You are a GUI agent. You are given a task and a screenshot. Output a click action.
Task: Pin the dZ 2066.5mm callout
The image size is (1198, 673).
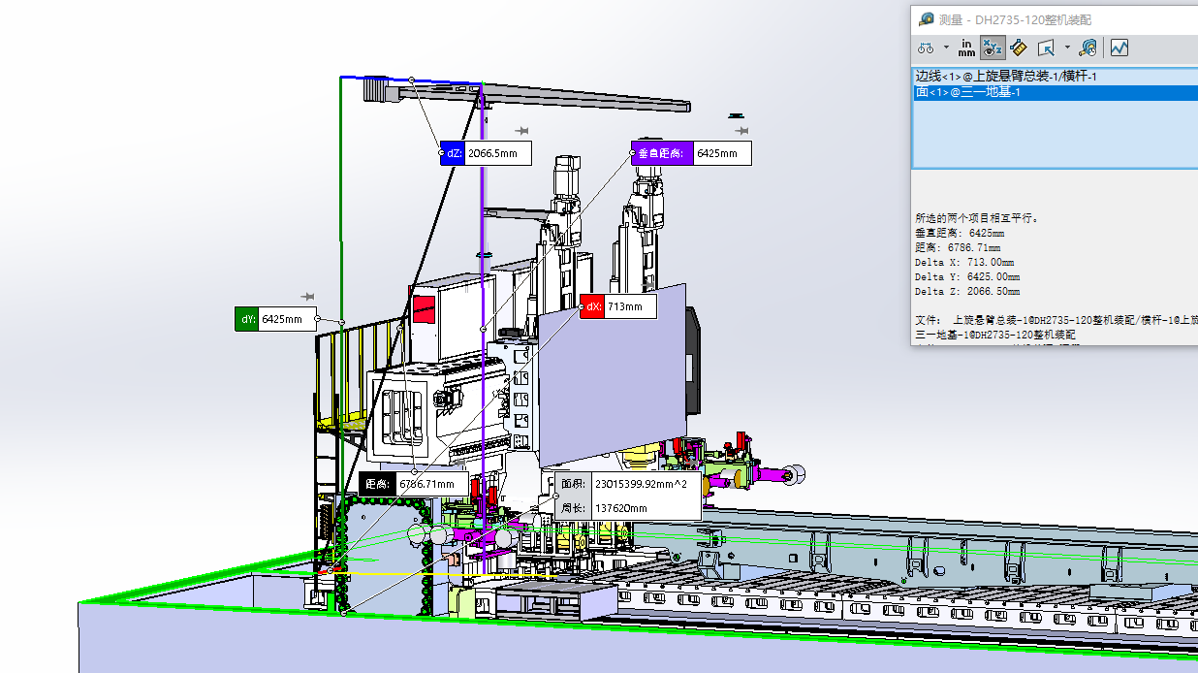[x=521, y=131]
